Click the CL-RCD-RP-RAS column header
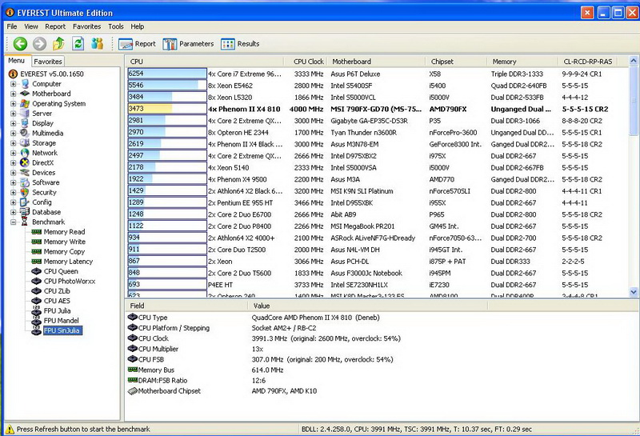The height and width of the screenshot is (436, 640). point(588,62)
